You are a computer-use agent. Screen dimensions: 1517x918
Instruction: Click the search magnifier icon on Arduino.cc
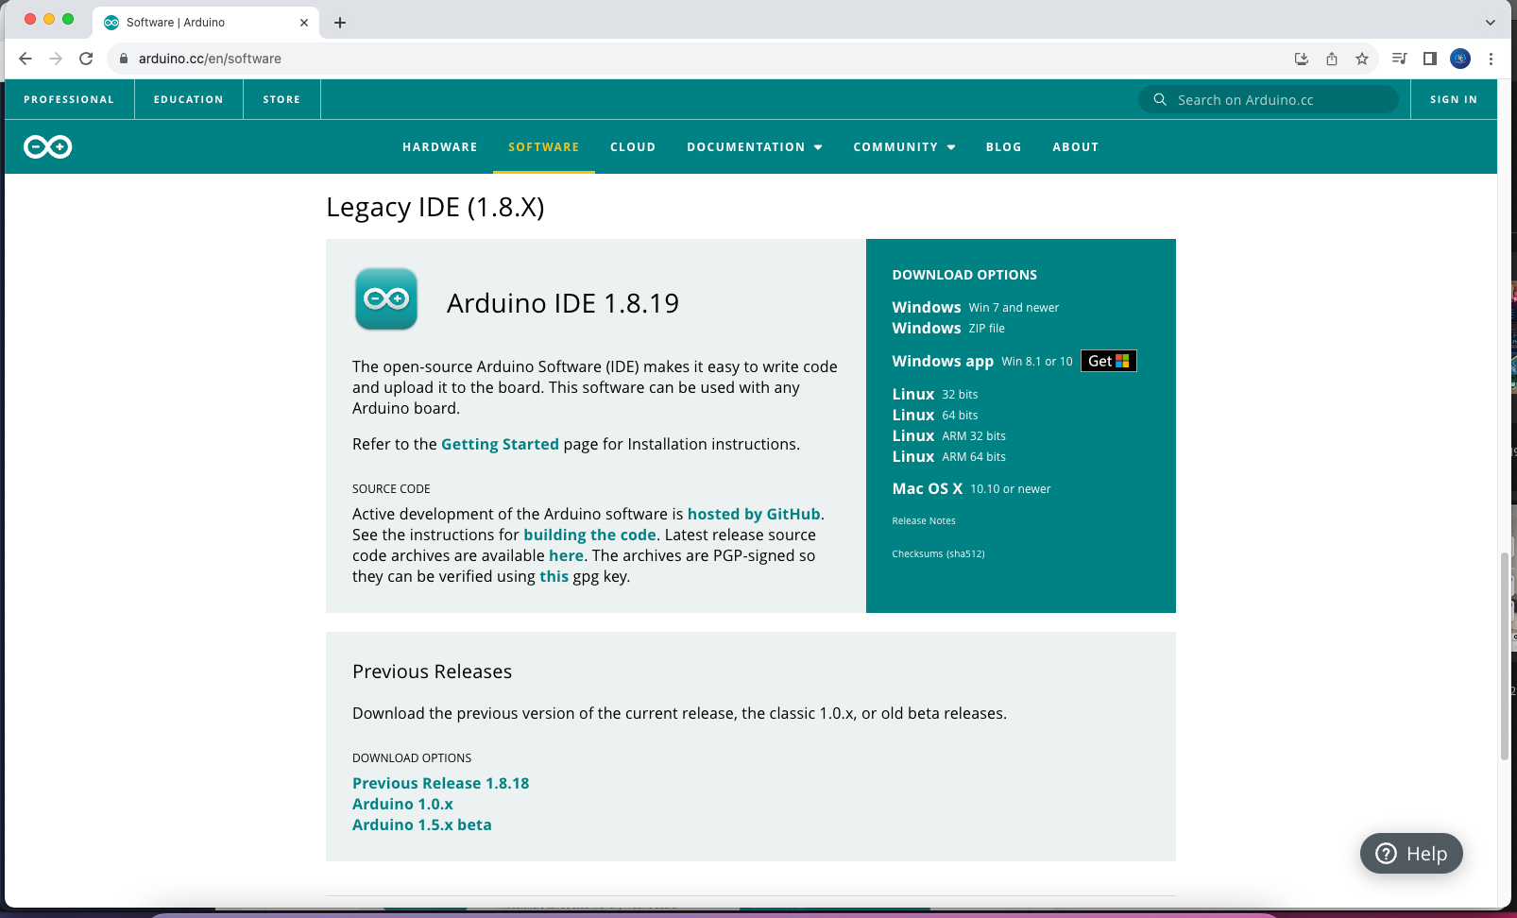(1160, 99)
